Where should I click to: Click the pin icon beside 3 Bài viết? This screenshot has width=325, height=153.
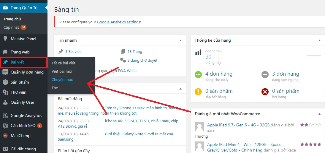61,52
